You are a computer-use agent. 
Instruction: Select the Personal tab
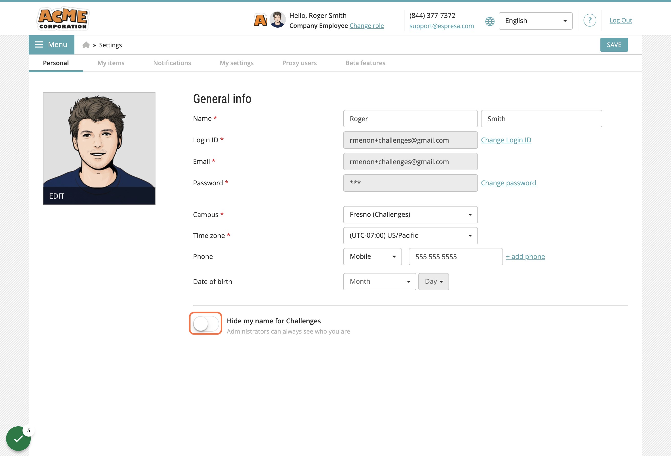tap(56, 63)
